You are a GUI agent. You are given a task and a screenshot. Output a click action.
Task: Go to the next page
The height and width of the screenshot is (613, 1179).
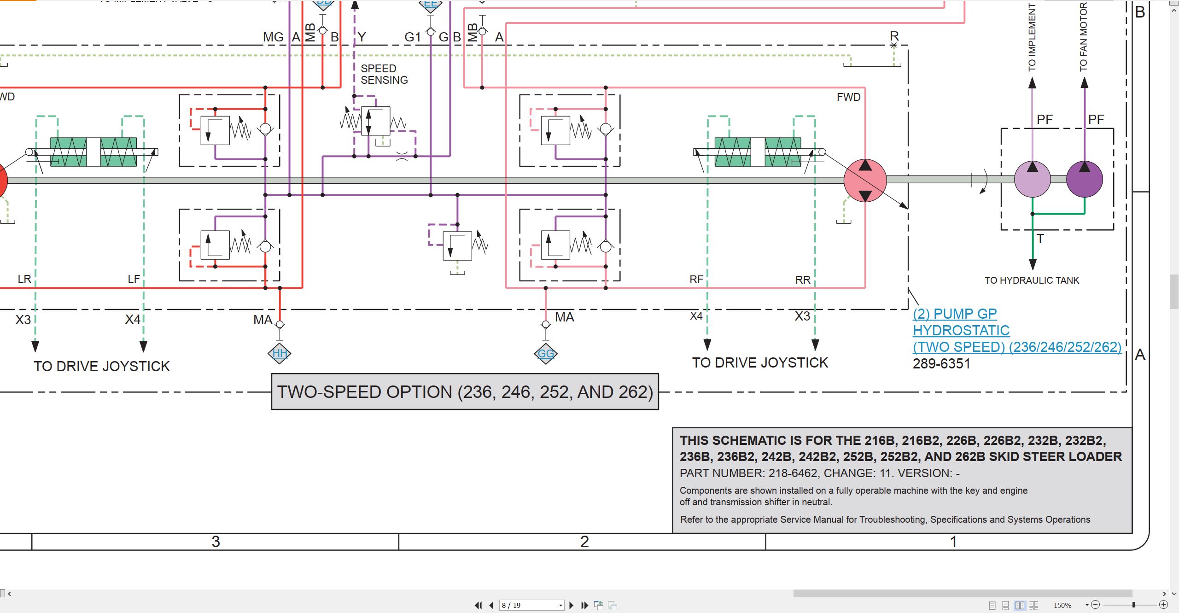(x=572, y=605)
